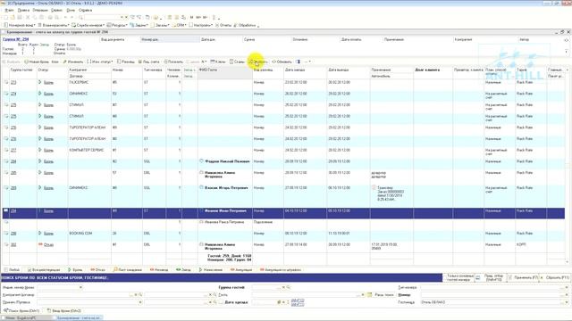Image resolution: width=572 pixels, height=321 pixels.
Task: Expand the Взаиморасчеты dropdown menu
Action: tap(54, 25)
